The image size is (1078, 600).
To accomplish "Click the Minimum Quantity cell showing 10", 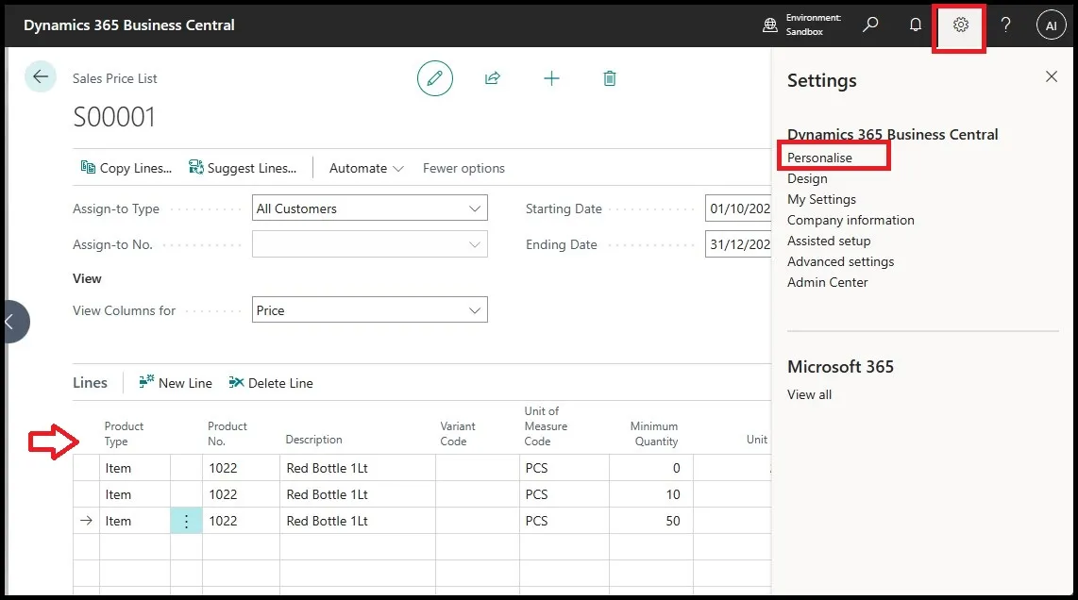I will [651, 494].
